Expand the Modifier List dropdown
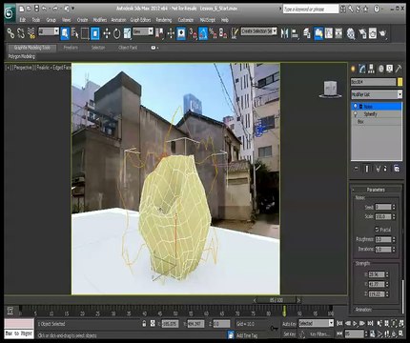Image resolution: width=410 pixels, height=343 pixels. tap(377, 94)
